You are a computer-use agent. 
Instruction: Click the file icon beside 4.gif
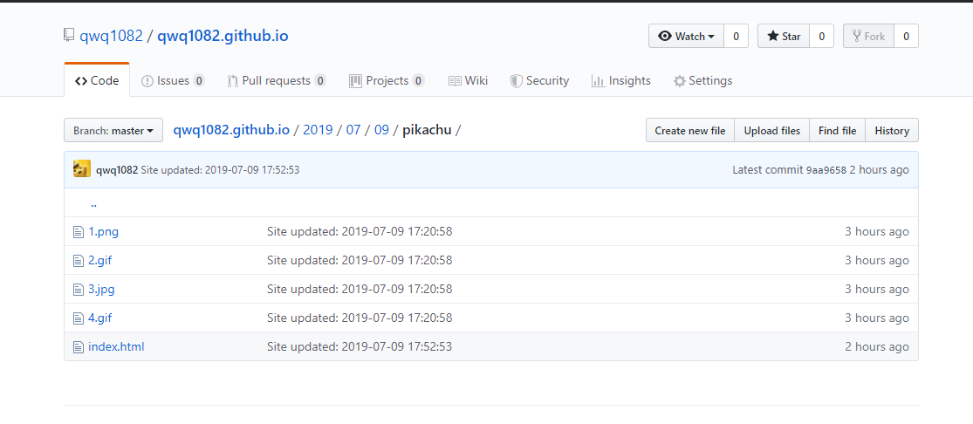pyautogui.click(x=79, y=318)
